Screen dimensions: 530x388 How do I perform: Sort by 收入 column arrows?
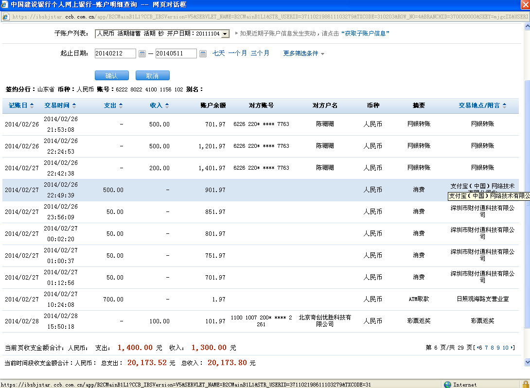(x=167, y=106)
